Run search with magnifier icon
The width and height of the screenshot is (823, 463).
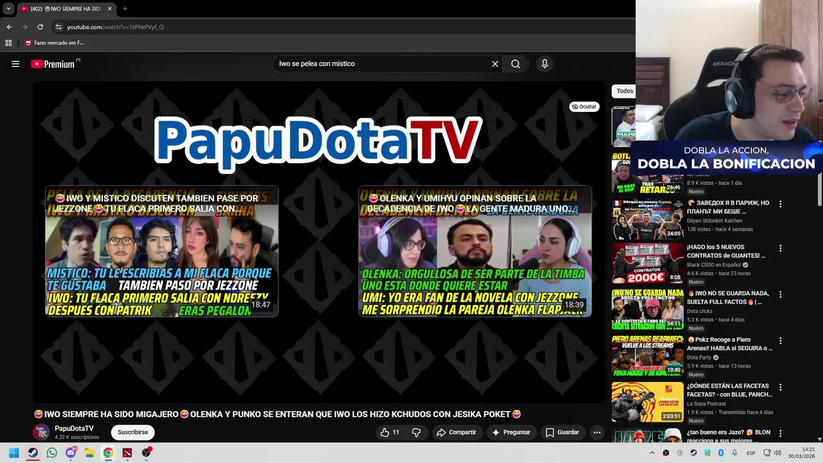pyautogui.click(x=516, y=64)
